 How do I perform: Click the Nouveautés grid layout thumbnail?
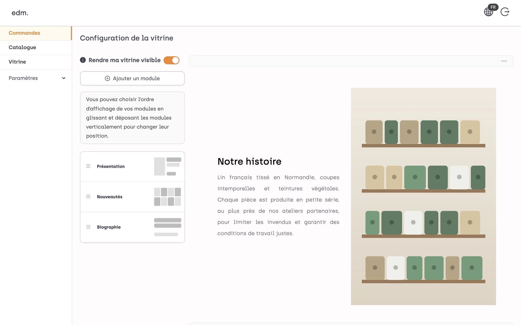point(168,197)
